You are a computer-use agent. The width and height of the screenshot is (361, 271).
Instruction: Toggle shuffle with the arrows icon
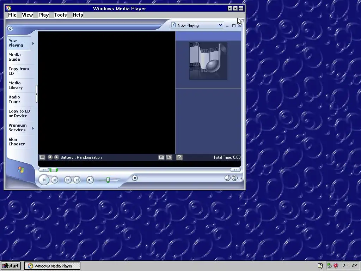[x=135, y=178]
